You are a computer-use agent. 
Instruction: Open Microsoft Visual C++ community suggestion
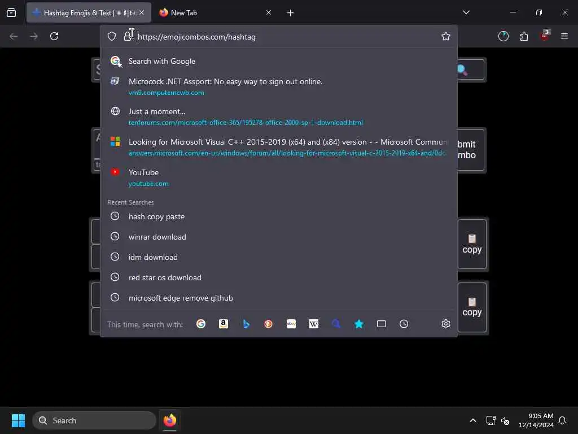279,147
